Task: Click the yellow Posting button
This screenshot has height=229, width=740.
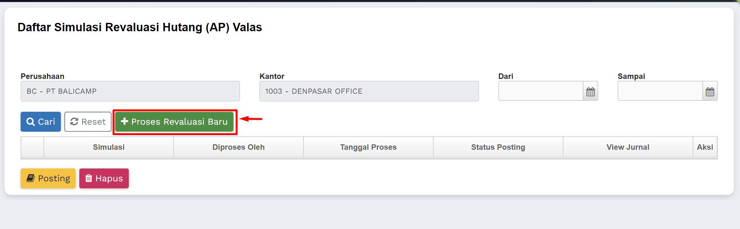Action: (x=48, y=178)
